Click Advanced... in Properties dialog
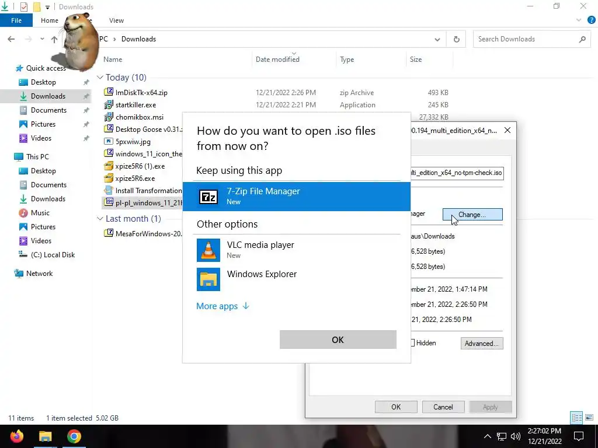 [x=482, y=343]
